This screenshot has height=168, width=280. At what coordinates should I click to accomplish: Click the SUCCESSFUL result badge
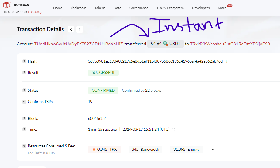pos(103,73)
